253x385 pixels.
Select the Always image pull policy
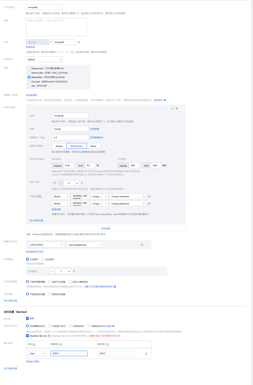point(59,146)
